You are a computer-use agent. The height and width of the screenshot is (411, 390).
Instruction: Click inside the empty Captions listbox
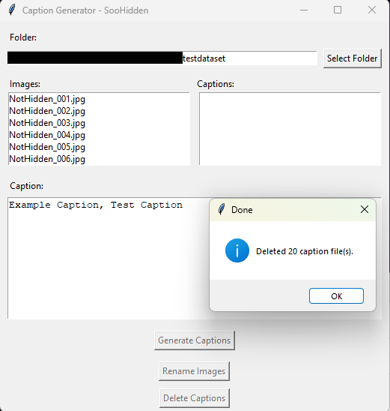pos(290,129)
